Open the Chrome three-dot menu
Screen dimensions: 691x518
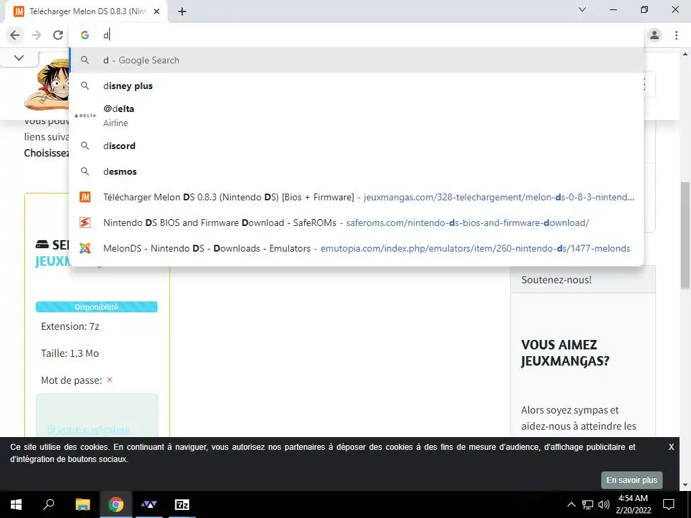click(676, 35)
